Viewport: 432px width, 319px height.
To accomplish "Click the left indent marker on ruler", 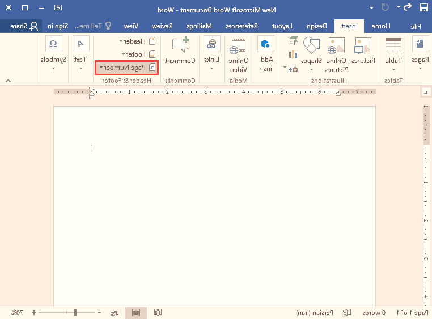I will tap(91, 97).
